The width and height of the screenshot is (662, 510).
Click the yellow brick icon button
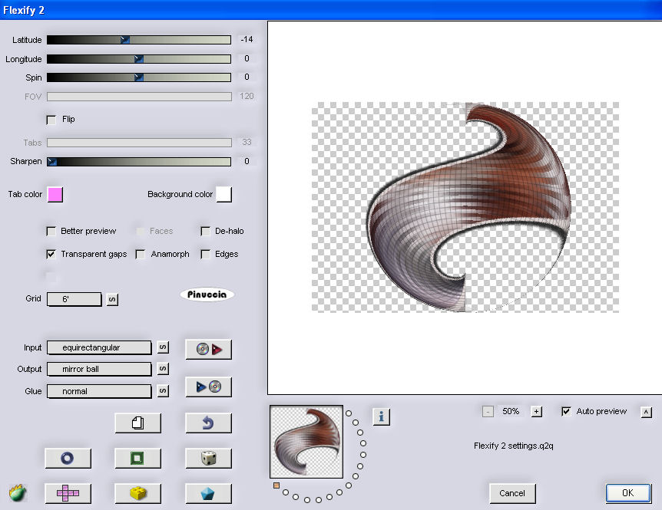pos(138,493)
